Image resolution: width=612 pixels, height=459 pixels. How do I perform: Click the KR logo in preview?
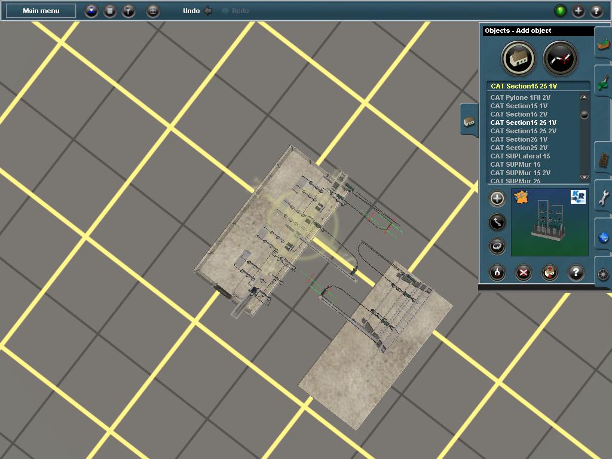point(578,197)
